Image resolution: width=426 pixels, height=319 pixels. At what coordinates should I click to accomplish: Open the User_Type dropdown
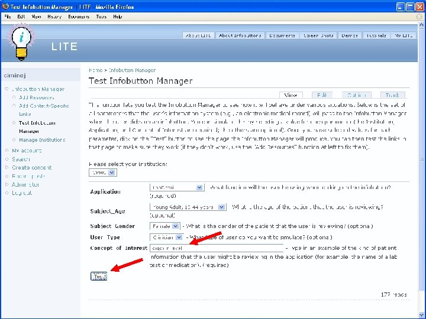[166, 237]
